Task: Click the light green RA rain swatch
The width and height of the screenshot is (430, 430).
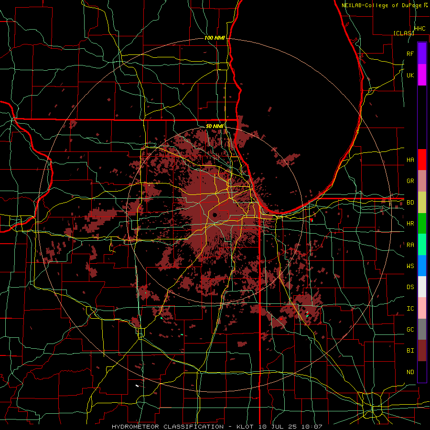Action: pos(422,245)
